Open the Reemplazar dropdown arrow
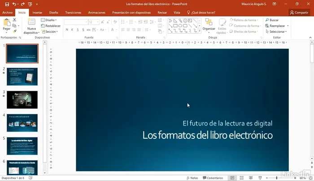The image size is (314, 181). pos(288,26)
